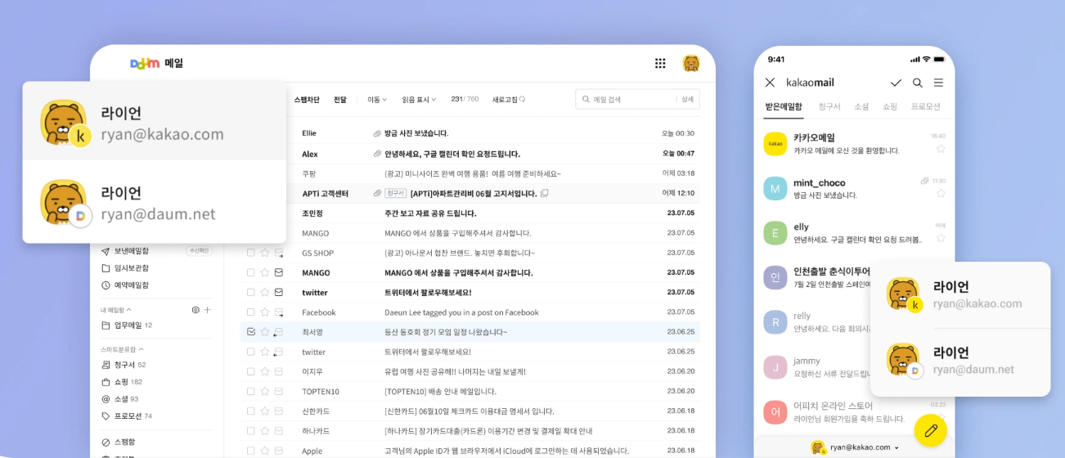Image resolution: width=1065 pixels, height=458 pixels.
Task: Switch to mobile 쇼핑 tab
Action: tap(890, 107)
